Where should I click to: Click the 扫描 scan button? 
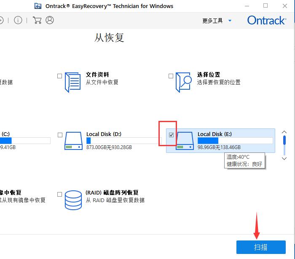[x=261, y=247]
